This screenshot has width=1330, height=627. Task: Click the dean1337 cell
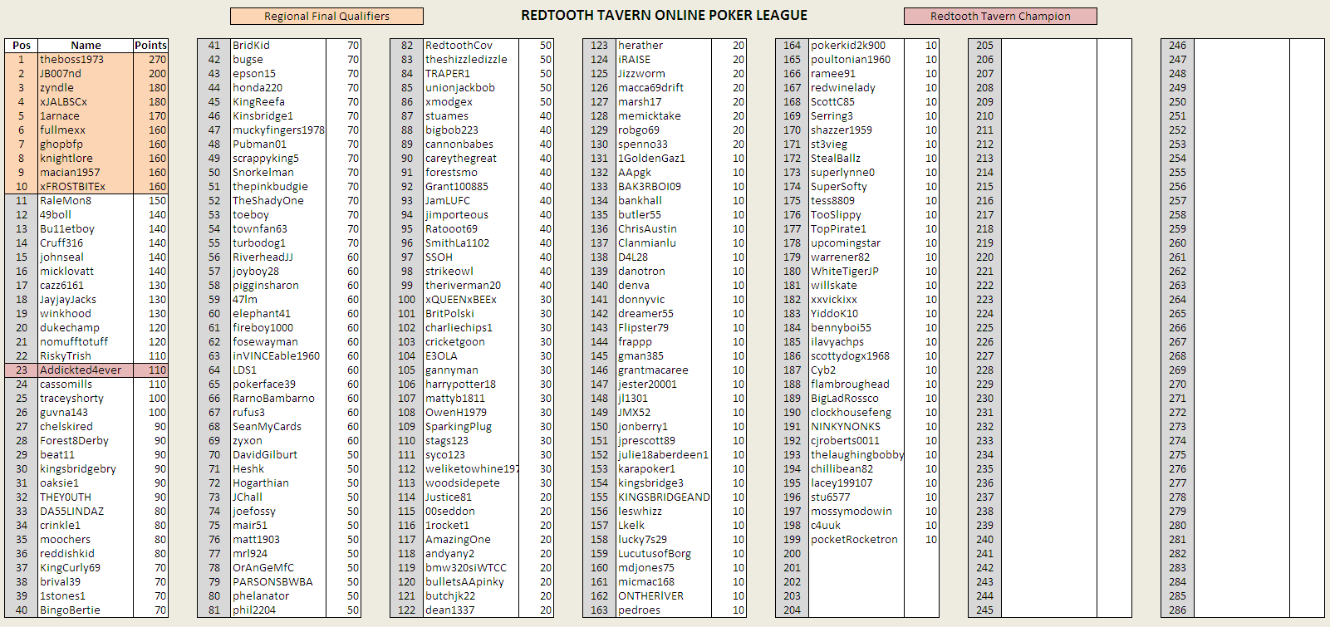[x=471, y=610]
